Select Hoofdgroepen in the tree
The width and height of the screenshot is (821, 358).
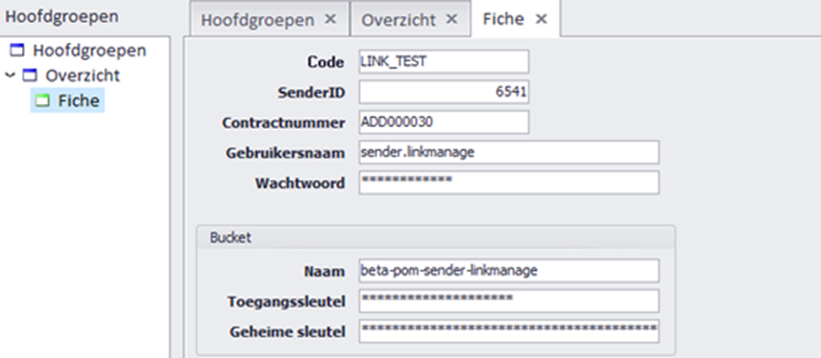pos(90,51)
